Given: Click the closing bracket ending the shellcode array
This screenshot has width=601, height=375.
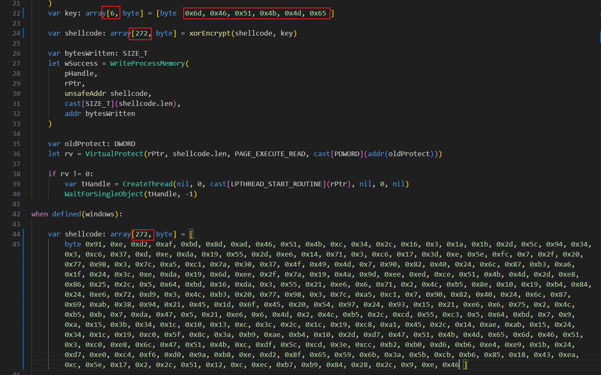Looking at the screenshot, I should (465, 365).
